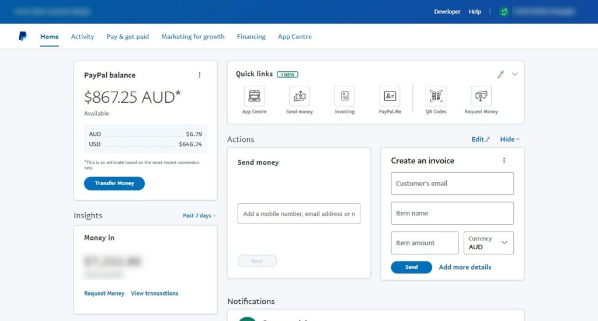Open the PayPal.Me quick link icon
This screenshot has height=321, width=598.
[x=390, y=96]
